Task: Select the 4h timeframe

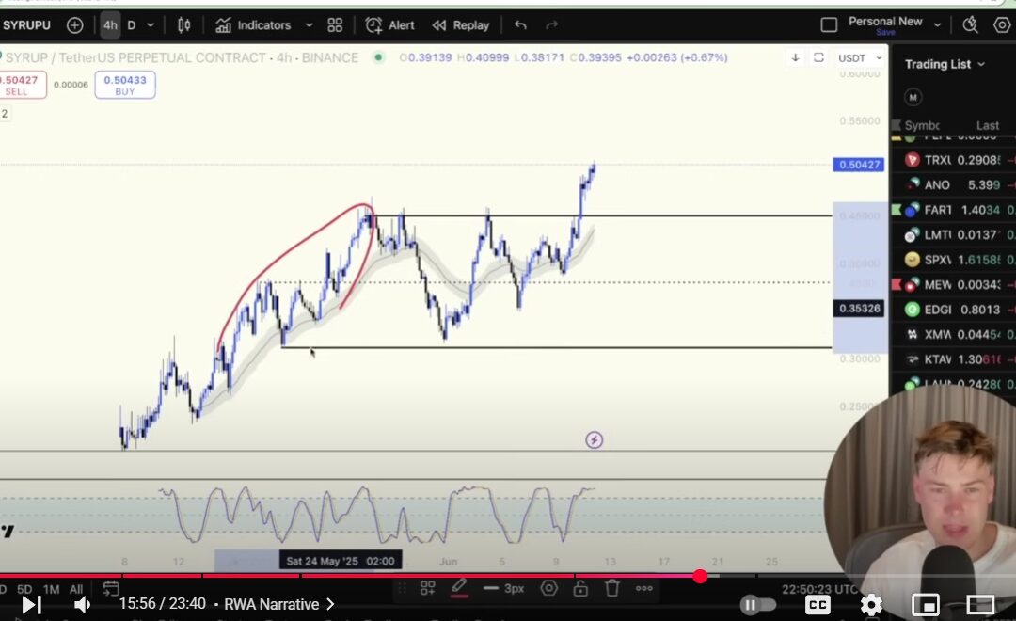Action: (x=110, y=25)
